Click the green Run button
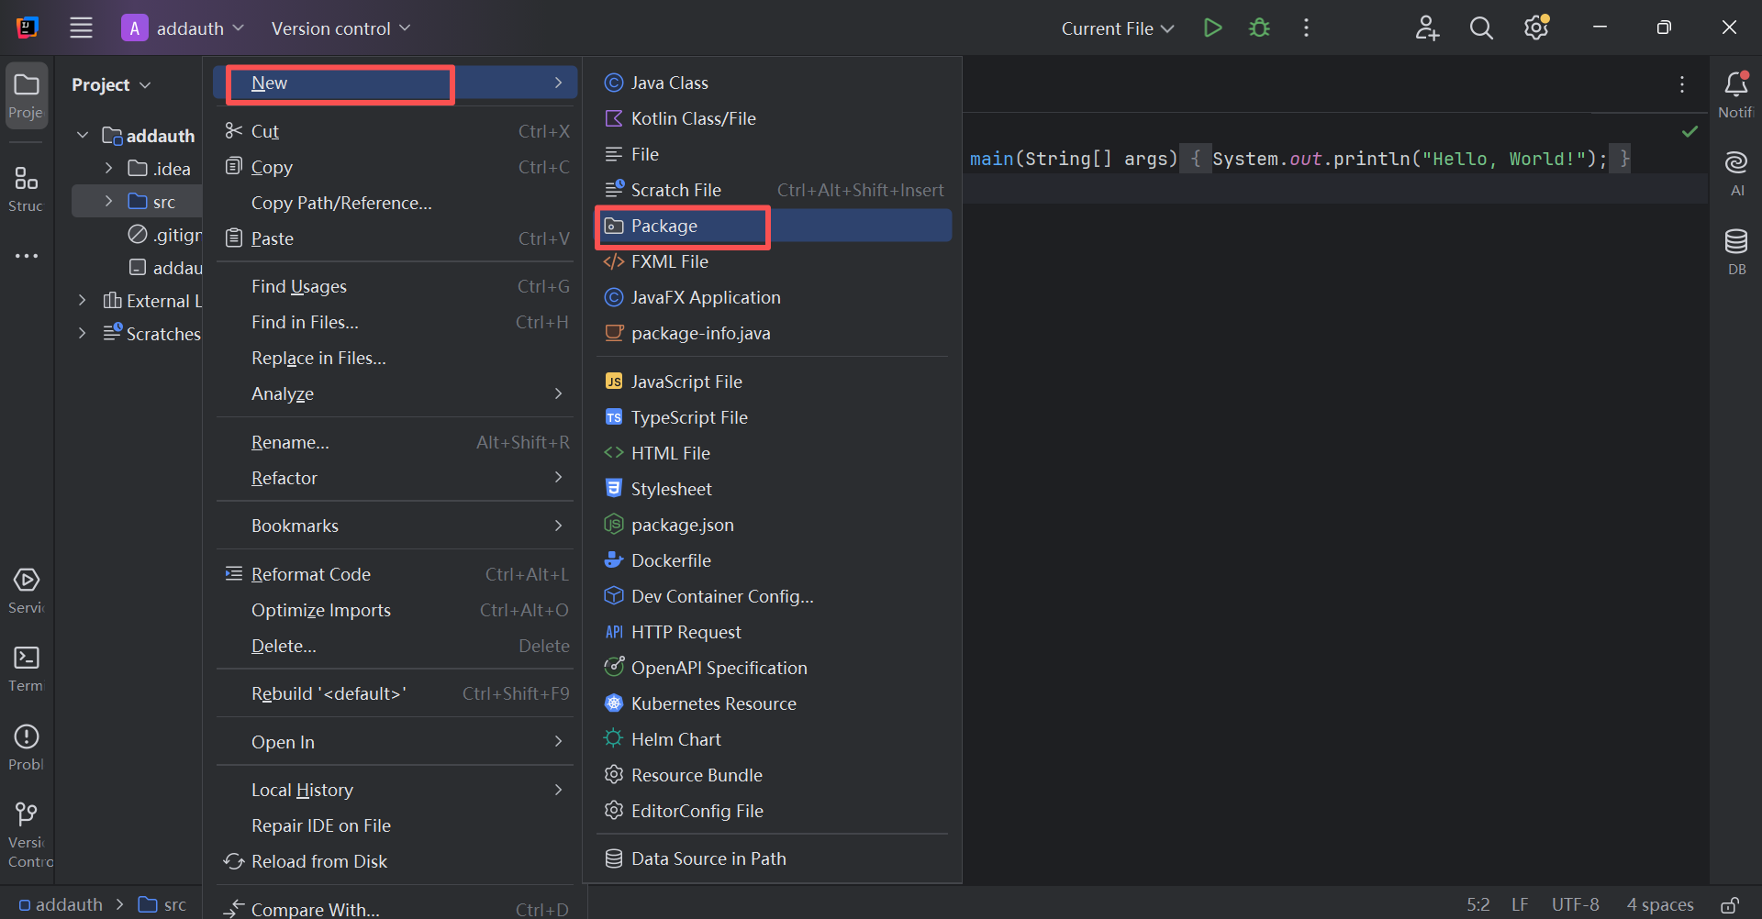Viewport: 1762px width, 919px height. (1212, 28)
